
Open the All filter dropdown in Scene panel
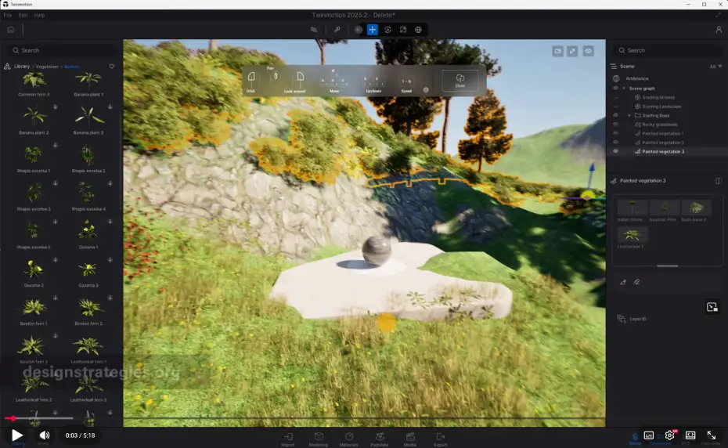pos(715,67)
